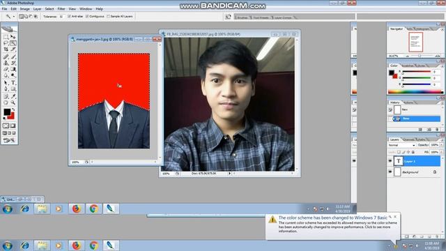
Task: Click the Navigator document thumbnail
Action: (415, 42)
